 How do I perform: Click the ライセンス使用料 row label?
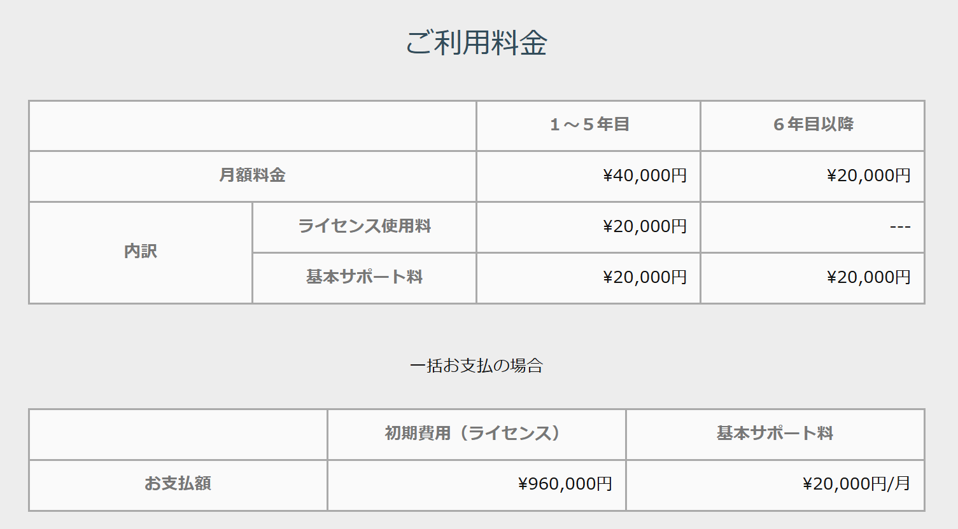click(364, 226)
